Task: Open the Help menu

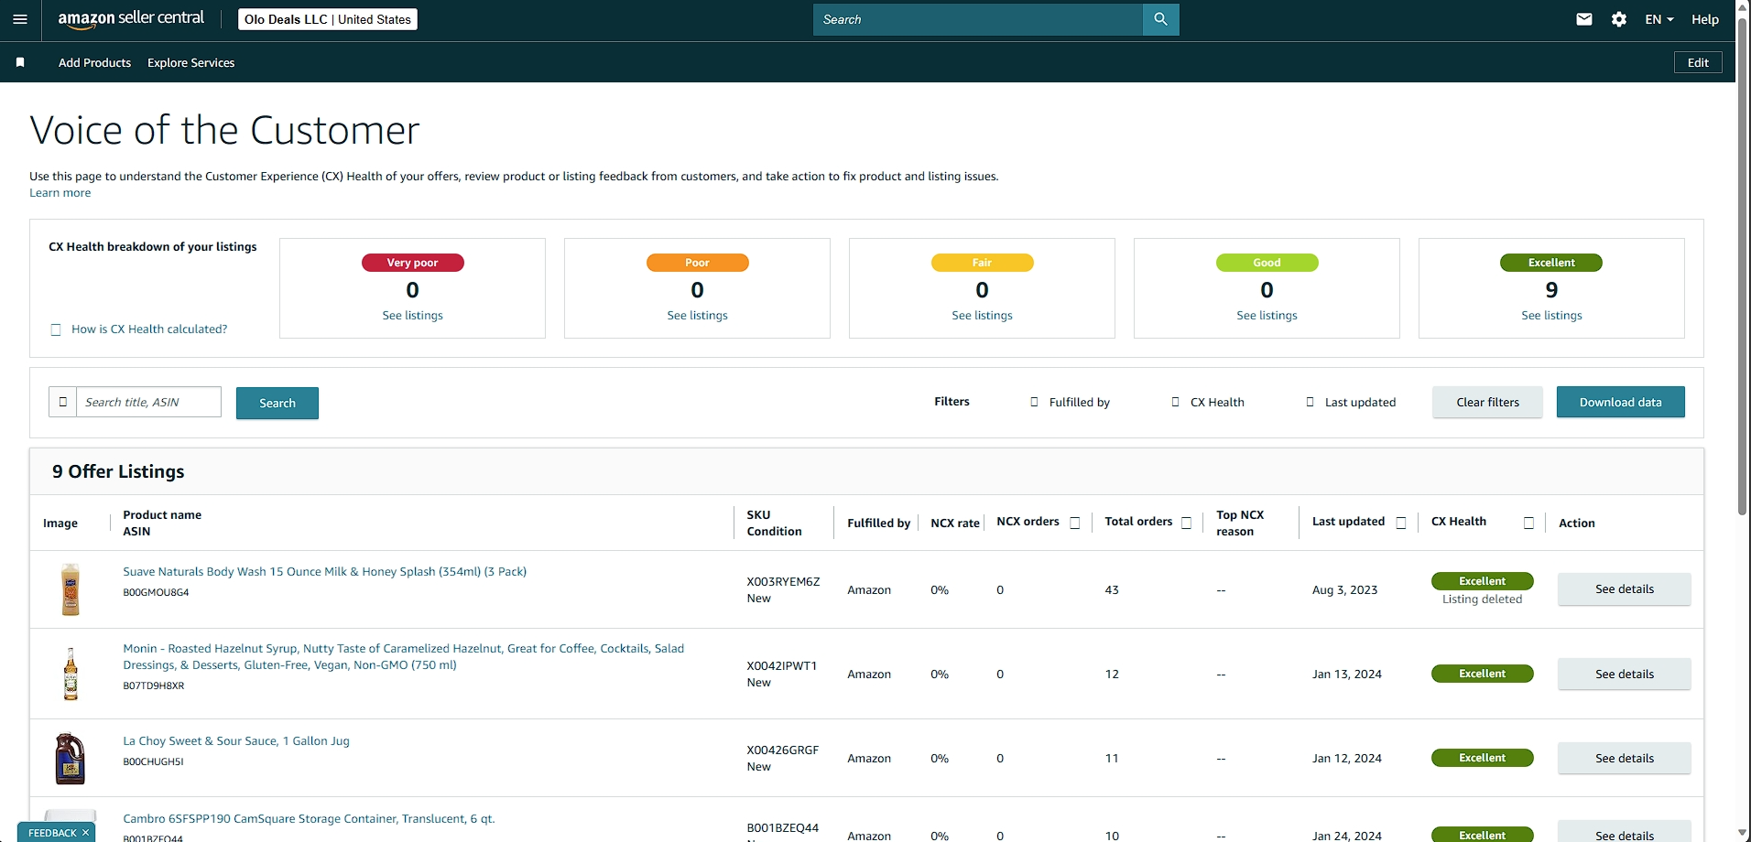Action: pyautogui.click(x=1704, y=19)
